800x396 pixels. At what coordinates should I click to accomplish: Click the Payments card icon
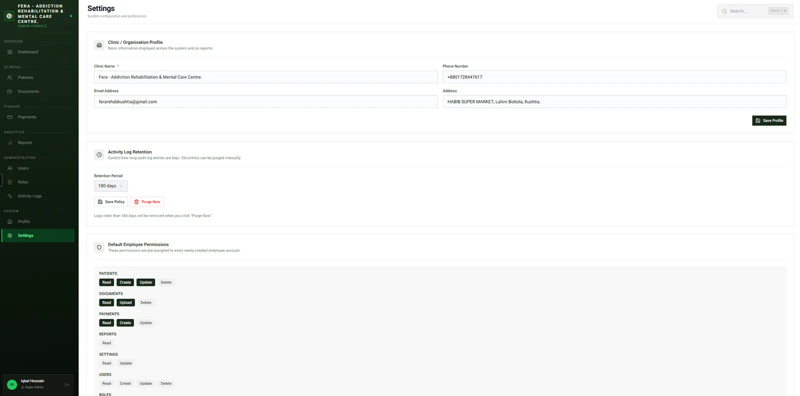coord(9,117)
